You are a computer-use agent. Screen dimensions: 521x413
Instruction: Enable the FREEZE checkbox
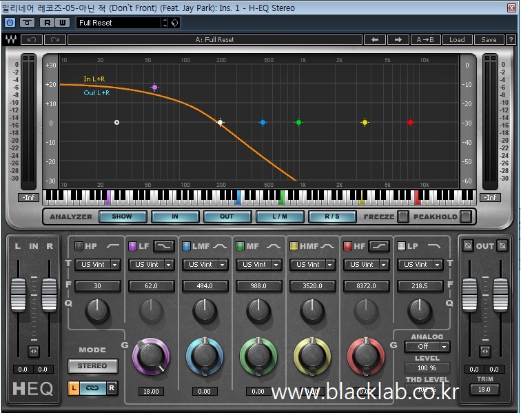tap(403, 216)
